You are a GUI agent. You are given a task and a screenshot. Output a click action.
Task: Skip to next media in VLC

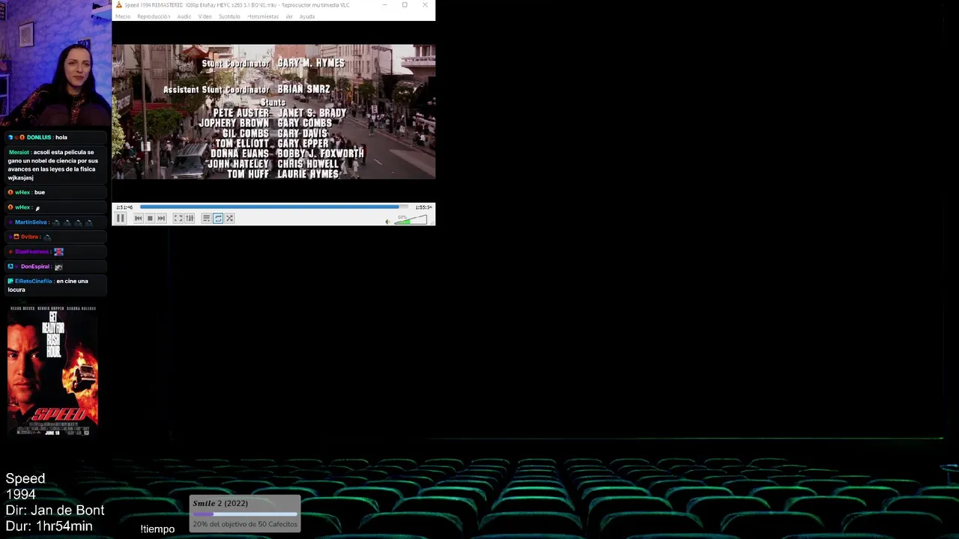click(161, 219)
